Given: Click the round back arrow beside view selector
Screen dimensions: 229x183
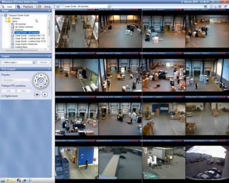Looking at the screenshot, I should tap(58, 6).
